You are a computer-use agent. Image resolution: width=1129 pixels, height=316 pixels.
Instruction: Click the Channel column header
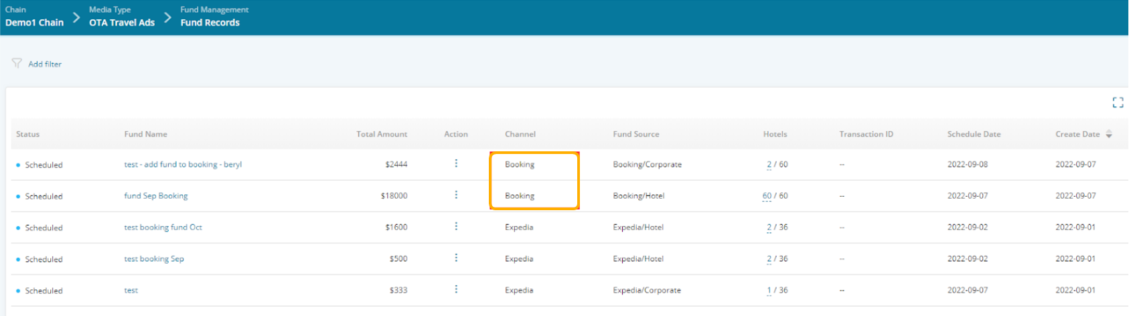point(520,134)
